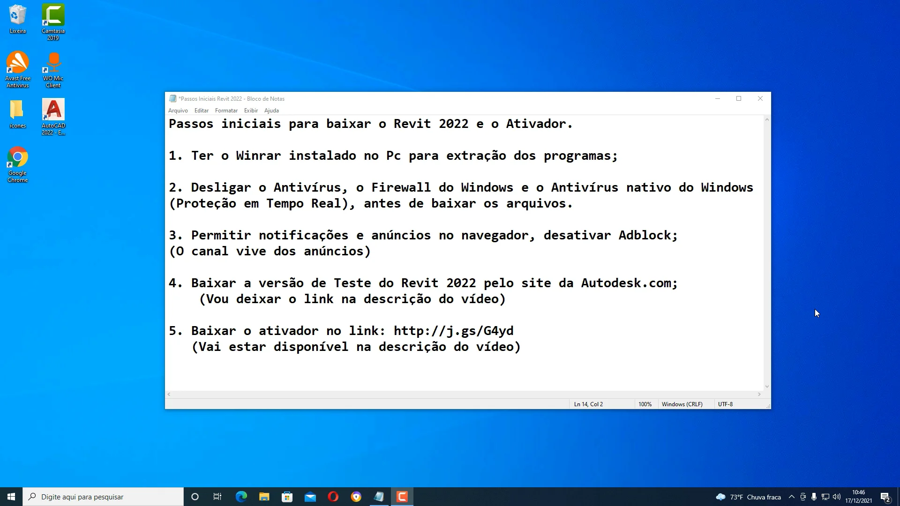The image size is (900, 506).
Task: Open the Formatar menu in Notepad
Action: click(x=226, y=110)
